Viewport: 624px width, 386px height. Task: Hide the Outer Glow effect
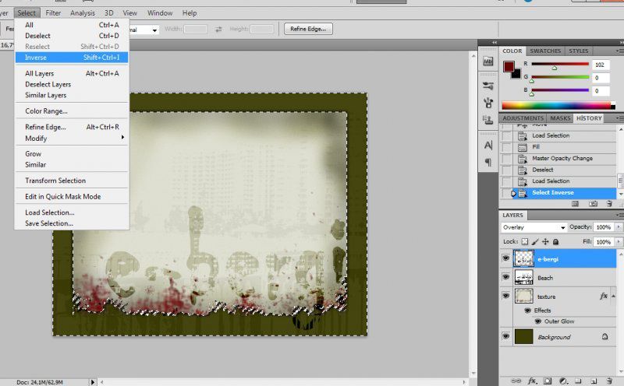click(539, 321)
